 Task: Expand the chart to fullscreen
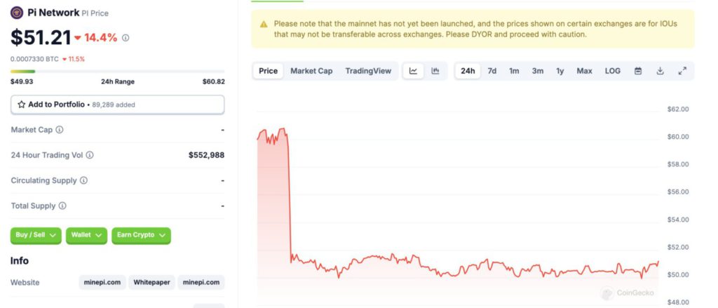point(682,71)
